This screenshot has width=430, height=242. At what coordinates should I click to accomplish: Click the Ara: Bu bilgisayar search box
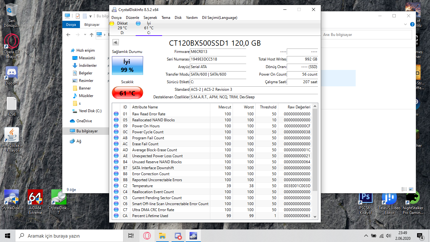tap(366, 35)
